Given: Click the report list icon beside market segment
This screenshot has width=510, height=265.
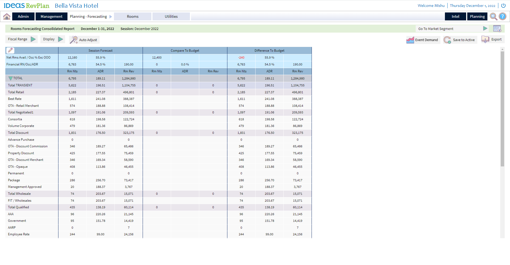Looking at the screenshot, I should pos(497,29).
